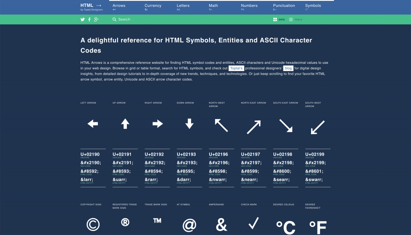Click the &rarr; HTML entity
Viewport: 411px width, 235px height.
151,180
